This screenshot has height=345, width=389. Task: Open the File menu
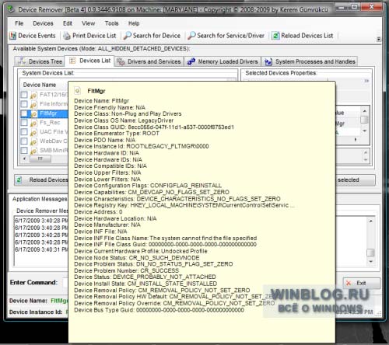click(19, 23)
